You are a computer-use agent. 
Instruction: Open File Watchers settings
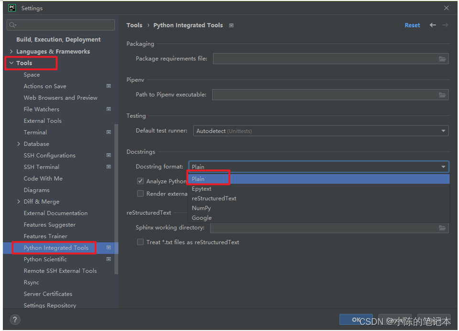41,109
